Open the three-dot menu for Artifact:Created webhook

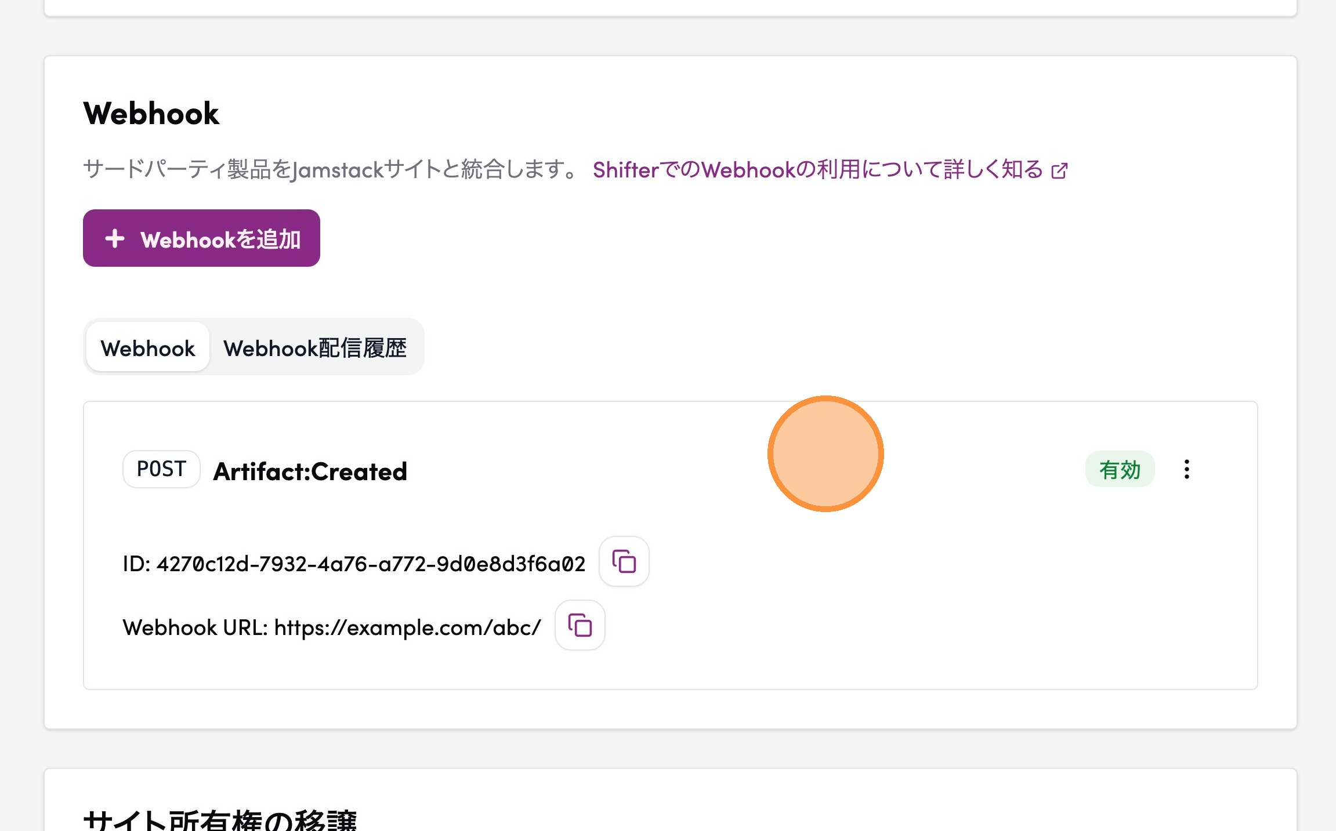tap(1186, 469)
